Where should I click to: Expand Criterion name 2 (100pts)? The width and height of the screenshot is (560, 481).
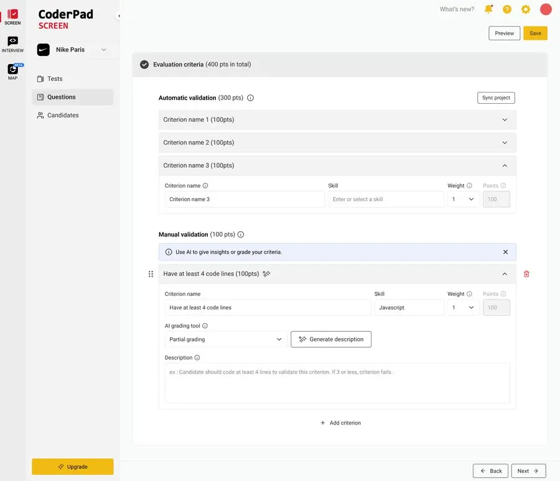pyautogui.click(x=337, y=143)
